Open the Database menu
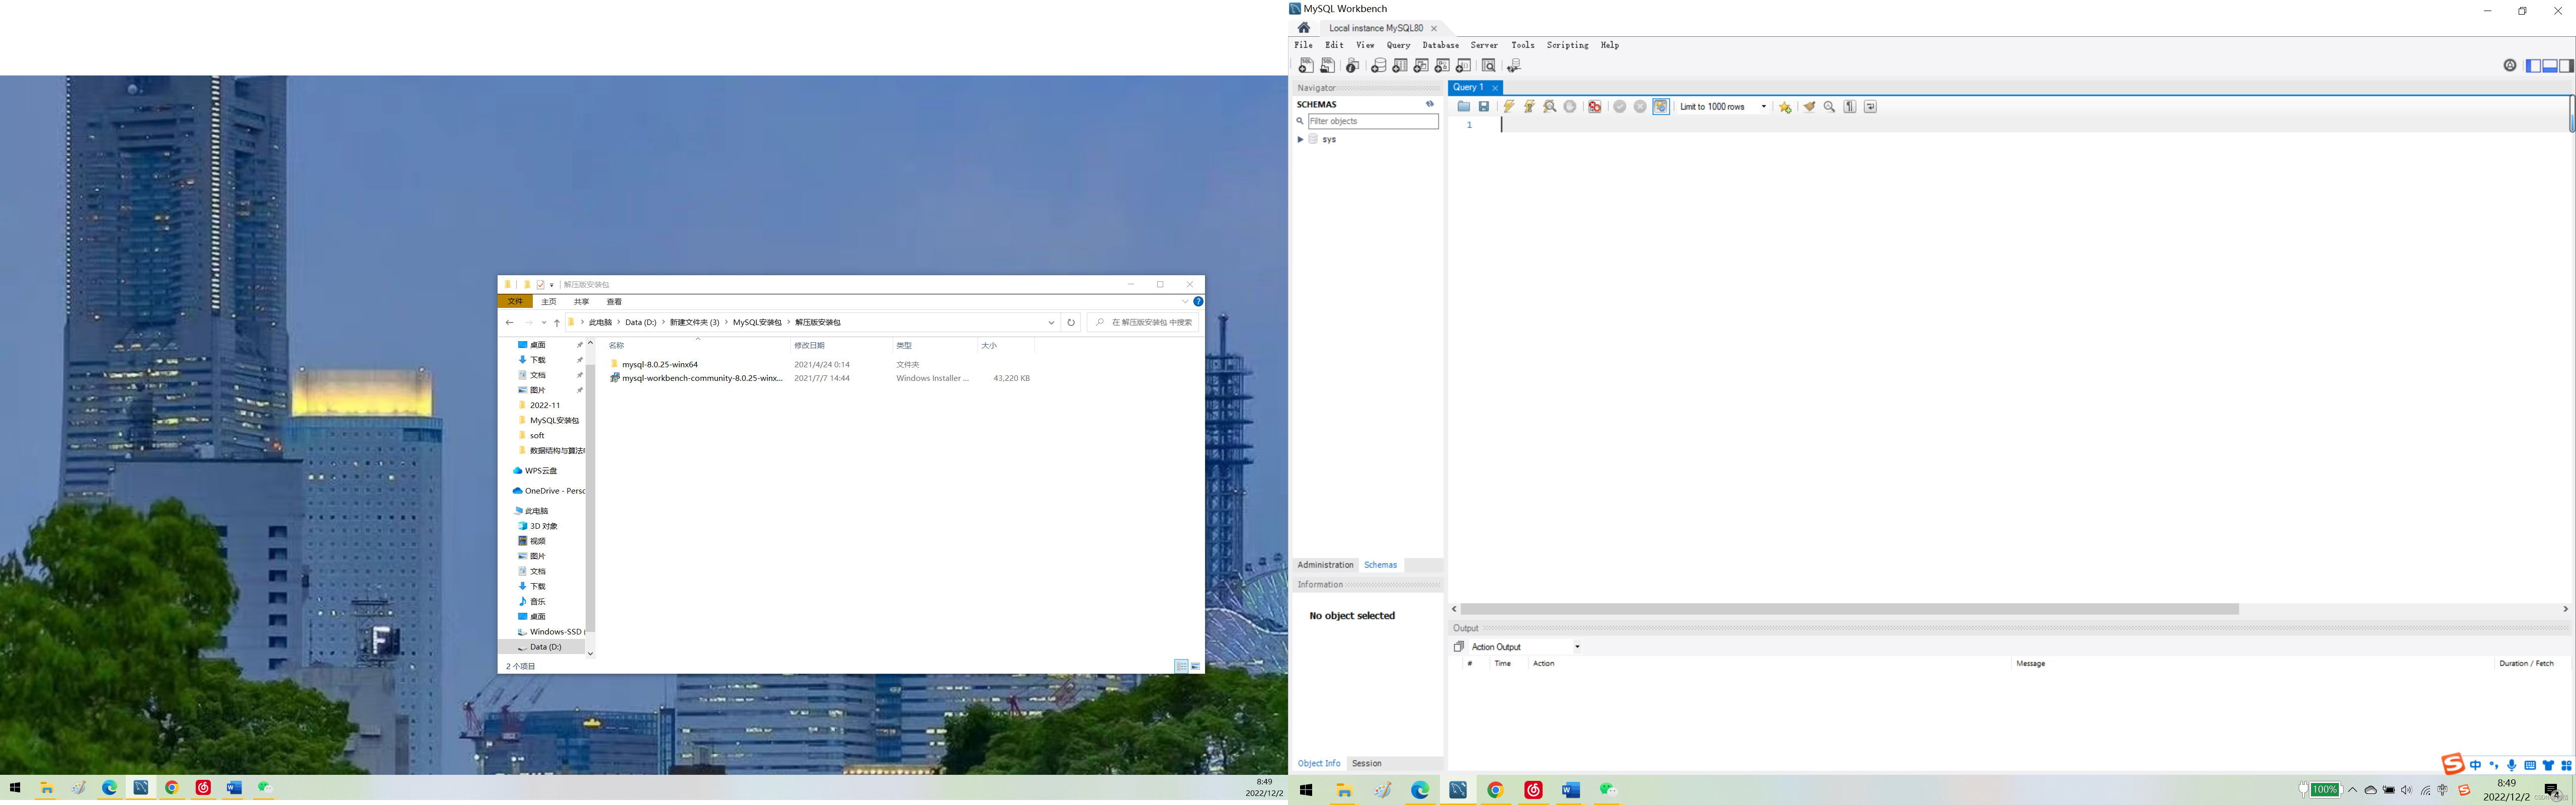 coord(1440,45)
